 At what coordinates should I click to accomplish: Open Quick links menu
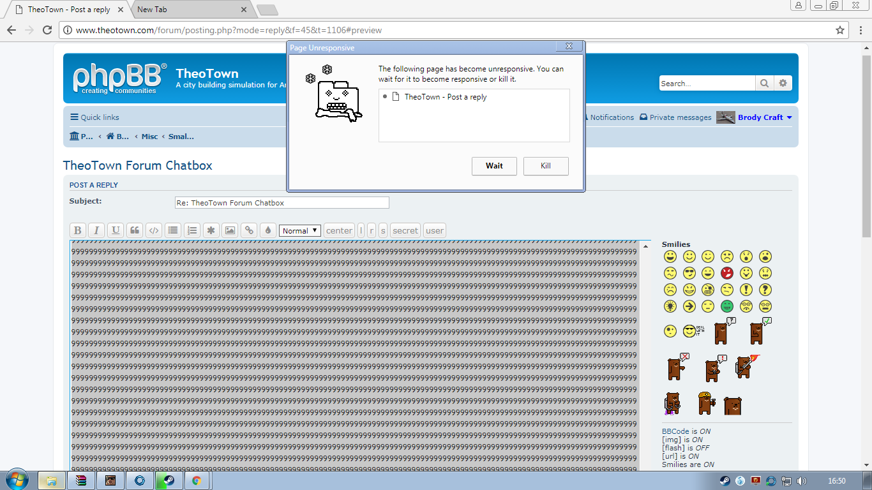click(x=94, y=117)
